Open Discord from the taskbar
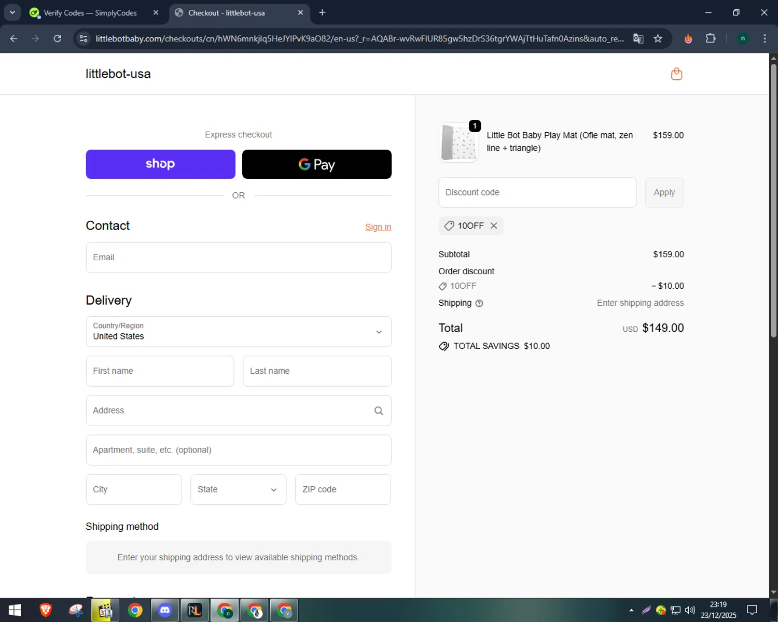The image size is (778, 622). tap(165, 611)
